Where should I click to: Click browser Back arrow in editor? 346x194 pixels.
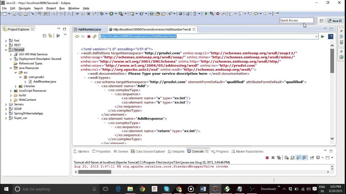77,36
